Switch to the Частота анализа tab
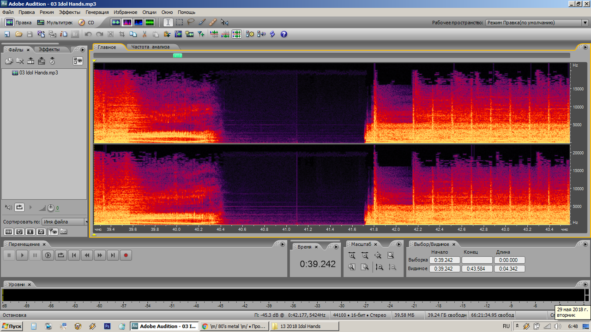 click(150, 47)
